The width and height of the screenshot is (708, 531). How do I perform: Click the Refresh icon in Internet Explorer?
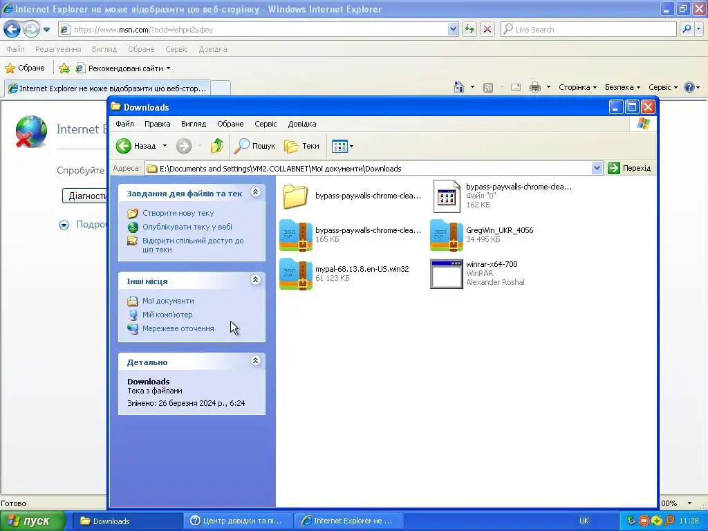click(x=469, y=29)
